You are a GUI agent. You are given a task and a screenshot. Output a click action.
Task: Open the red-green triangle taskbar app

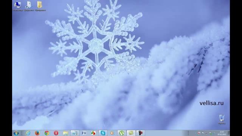coord(93,133)
